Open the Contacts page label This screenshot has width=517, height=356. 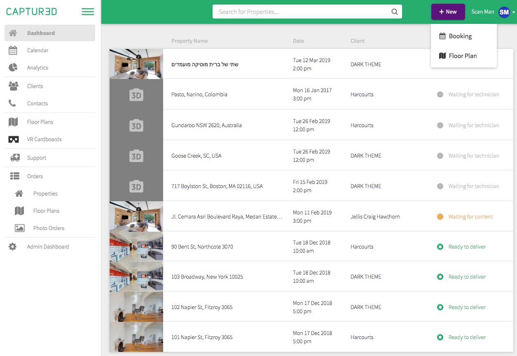(x=37, y=103)
